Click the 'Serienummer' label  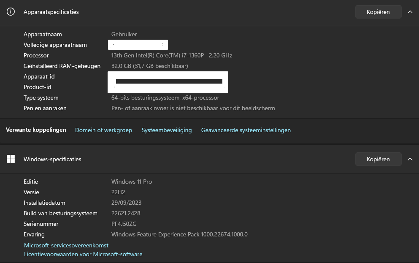point(41,224)
